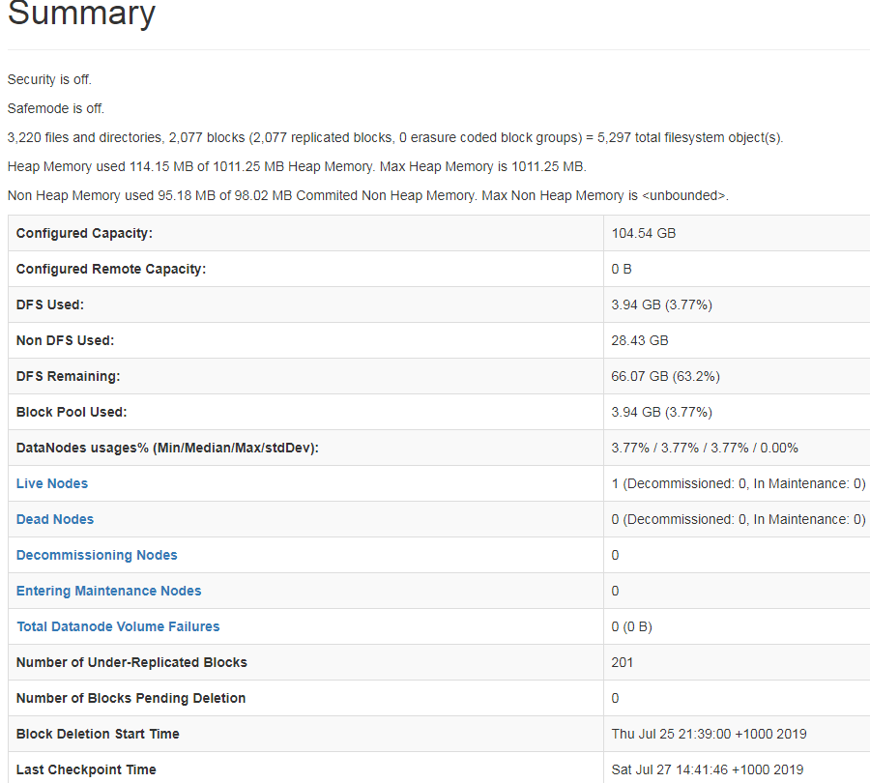The width and height of the screenshot is (870, 783).
Task: Click the Configured Capacity value 104.54 GB
Action: [x=642, y=233]
